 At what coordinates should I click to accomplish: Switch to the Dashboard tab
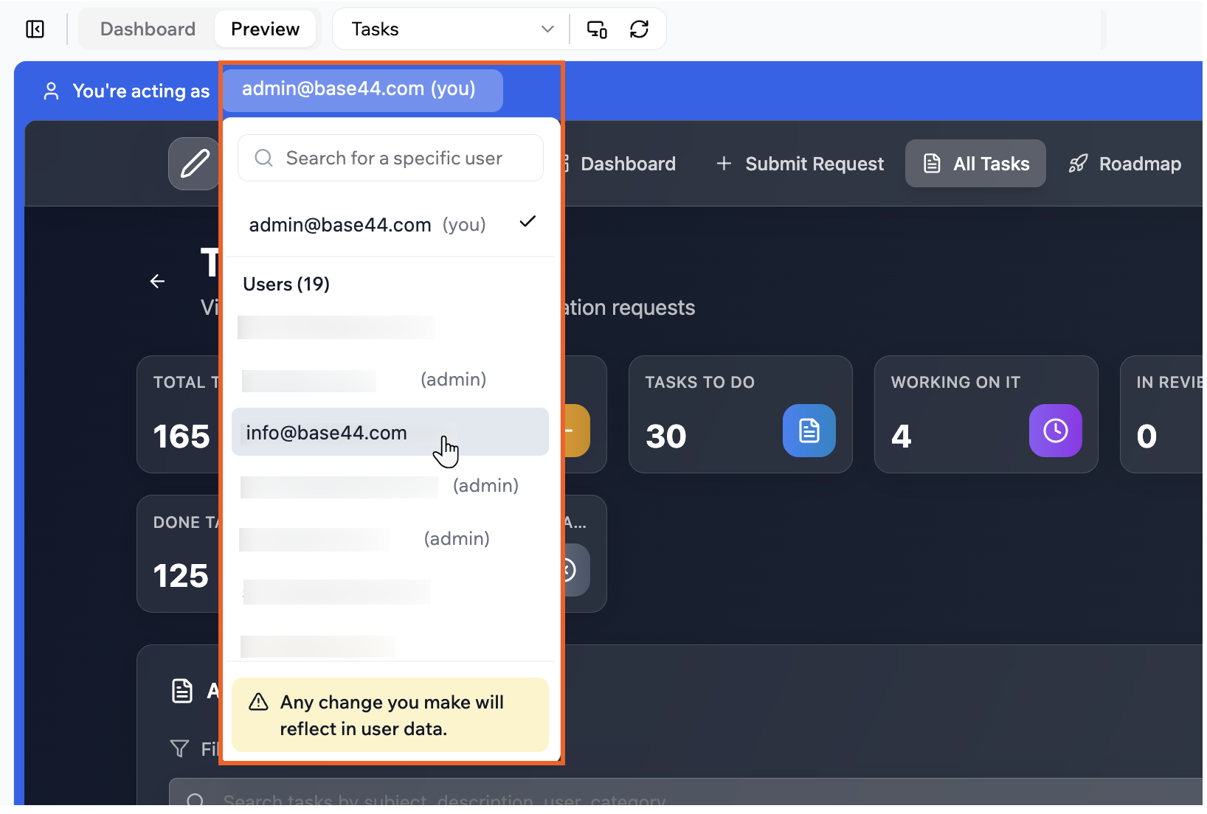pos(147,29)
